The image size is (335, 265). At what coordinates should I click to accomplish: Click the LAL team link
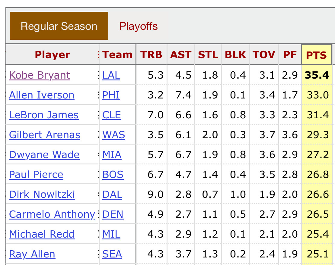(x=111, y=75)
